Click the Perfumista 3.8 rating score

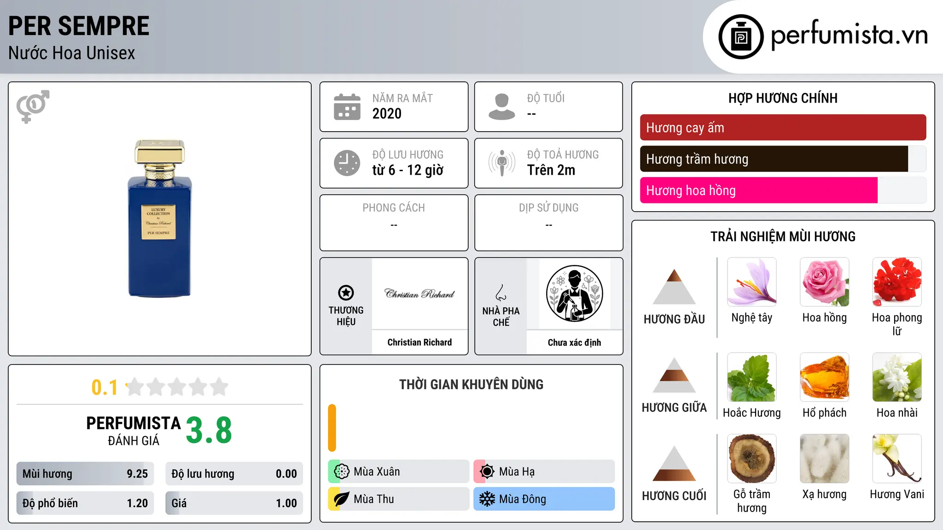[209, 430]
